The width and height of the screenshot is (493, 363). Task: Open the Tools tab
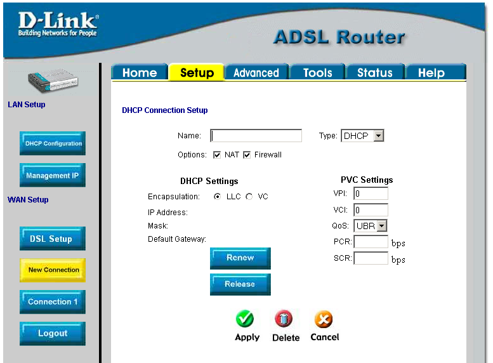(317, 72)
